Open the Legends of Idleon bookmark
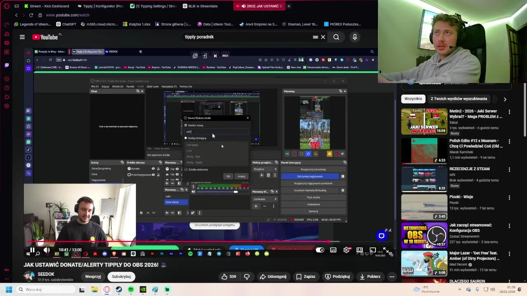This screenshot has width=527, height=296. (33, 24)
